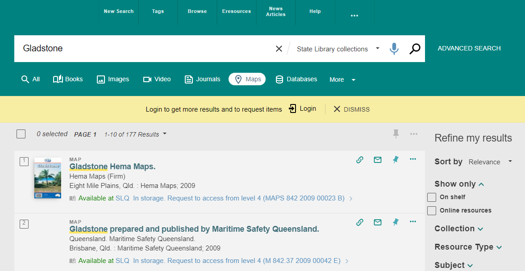Open the More resource types dropdown
525x271 pixels.
[x=342, y=79]
